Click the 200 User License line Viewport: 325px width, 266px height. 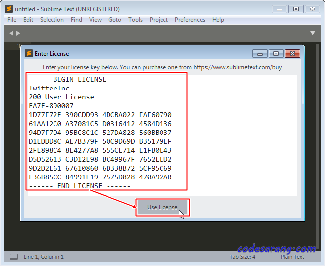(61, 97)
